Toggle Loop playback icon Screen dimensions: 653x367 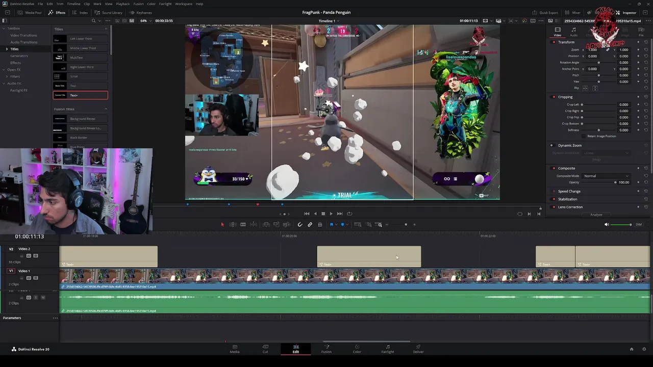coord(349,214)
